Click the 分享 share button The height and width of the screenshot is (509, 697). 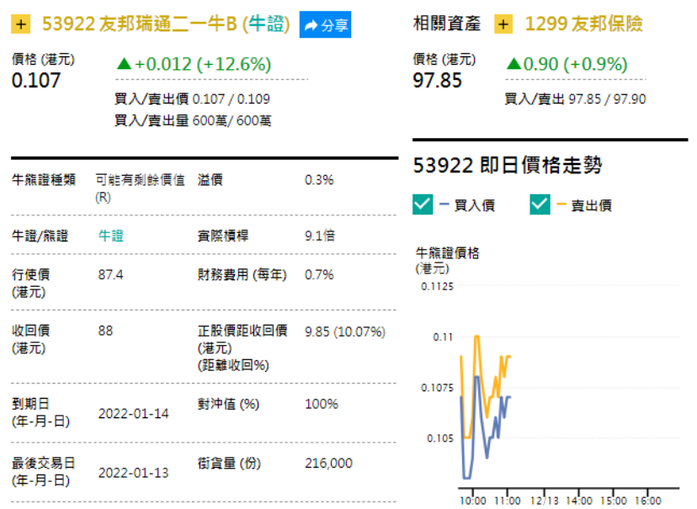click(325, 24)
